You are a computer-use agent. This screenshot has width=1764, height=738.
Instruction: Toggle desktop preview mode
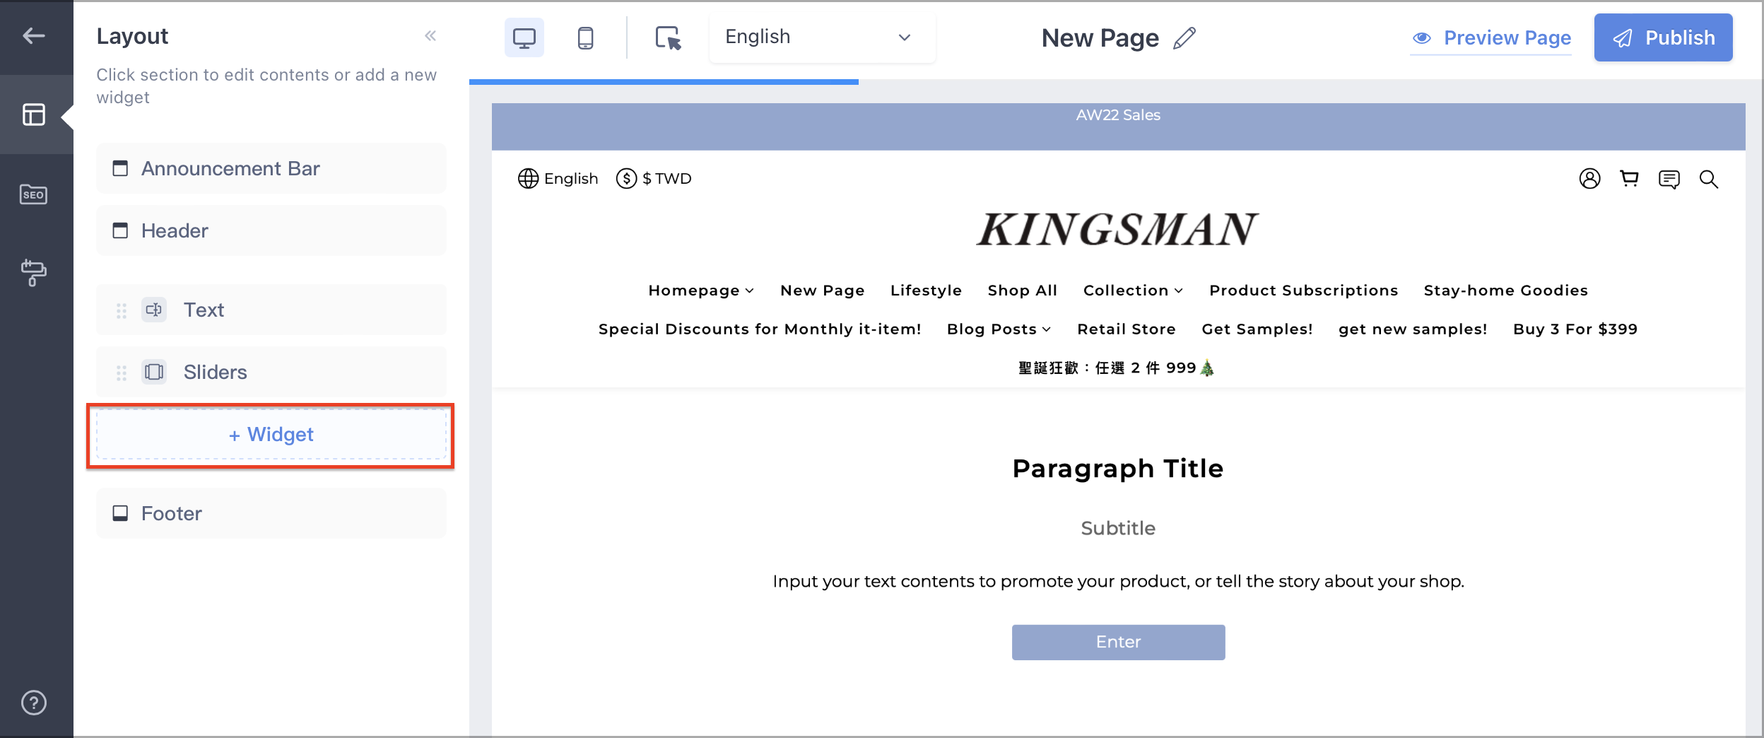524,37
